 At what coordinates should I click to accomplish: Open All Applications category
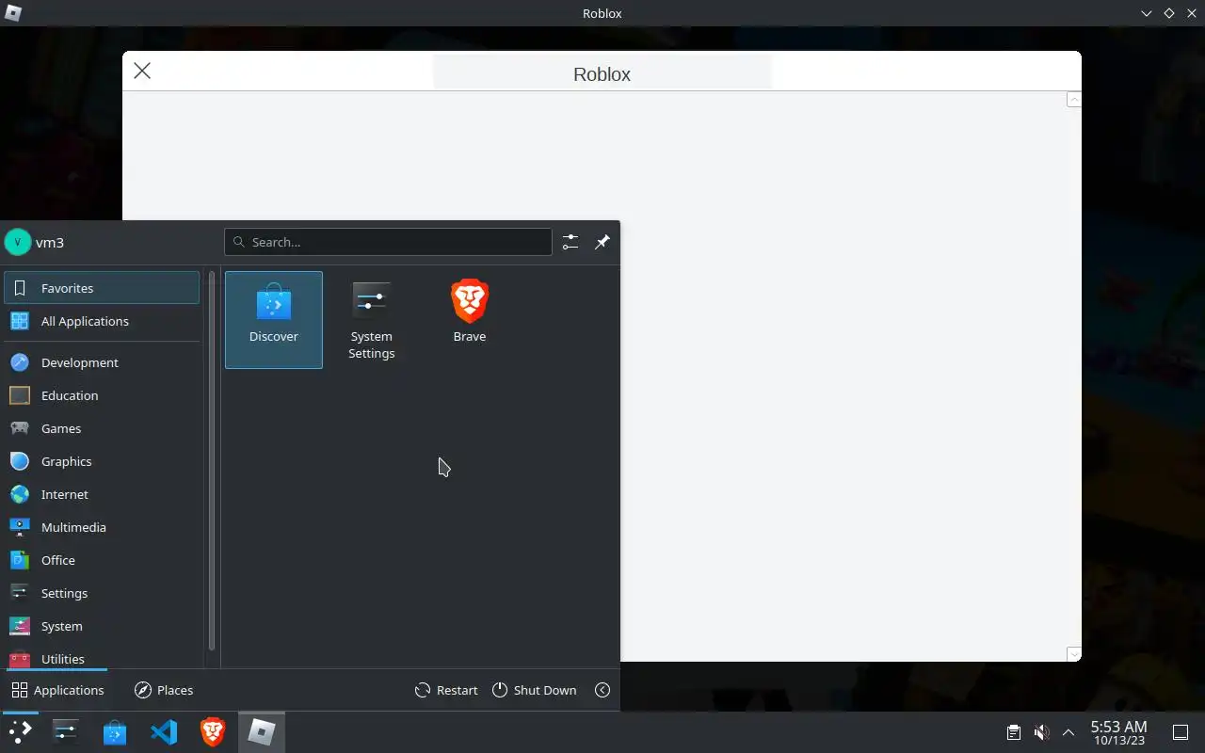102,321
